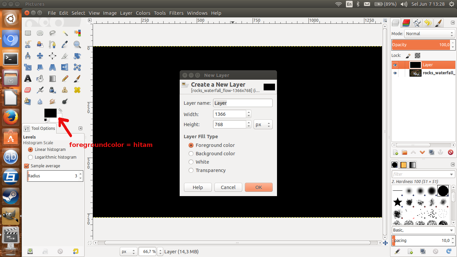
Task: Select the Text tool
Action: (x=28, y=78)
